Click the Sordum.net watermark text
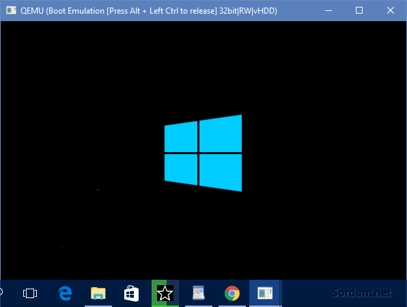Screen dimensions: 407x307 pyautogui.click(x=362, y=293)
